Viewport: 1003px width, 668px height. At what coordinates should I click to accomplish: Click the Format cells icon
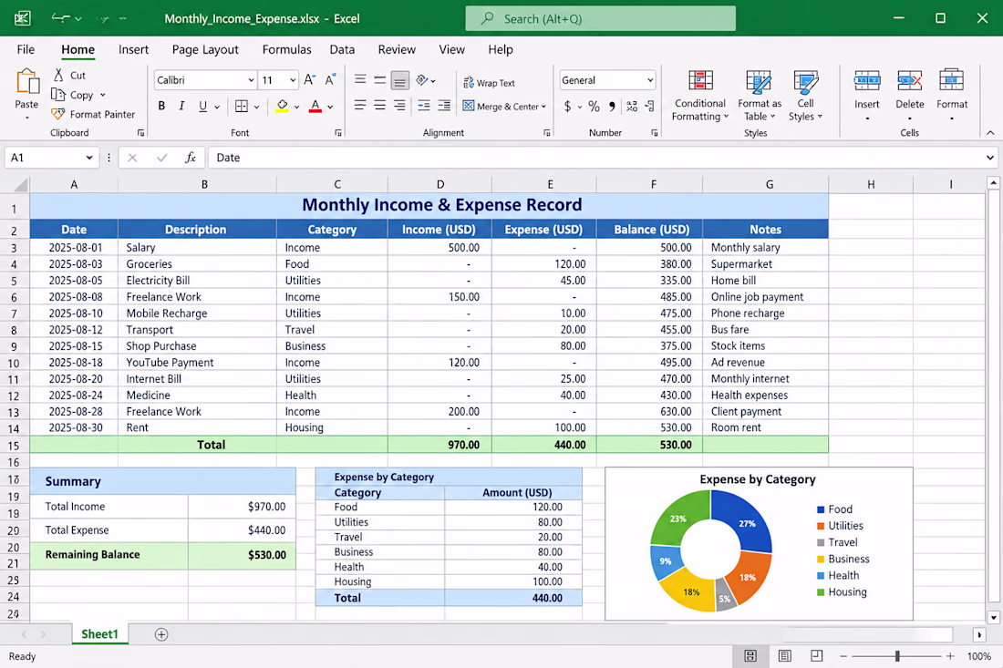click(951, 81)
